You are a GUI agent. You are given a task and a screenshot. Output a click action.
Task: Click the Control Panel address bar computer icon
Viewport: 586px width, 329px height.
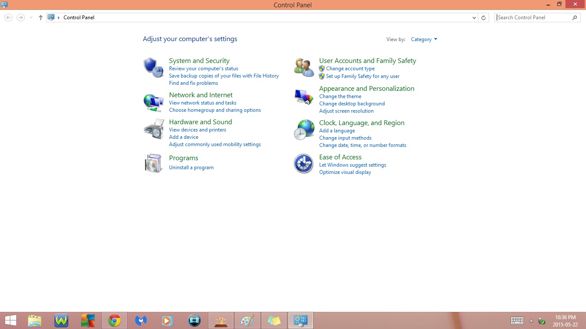pos(51,18)
